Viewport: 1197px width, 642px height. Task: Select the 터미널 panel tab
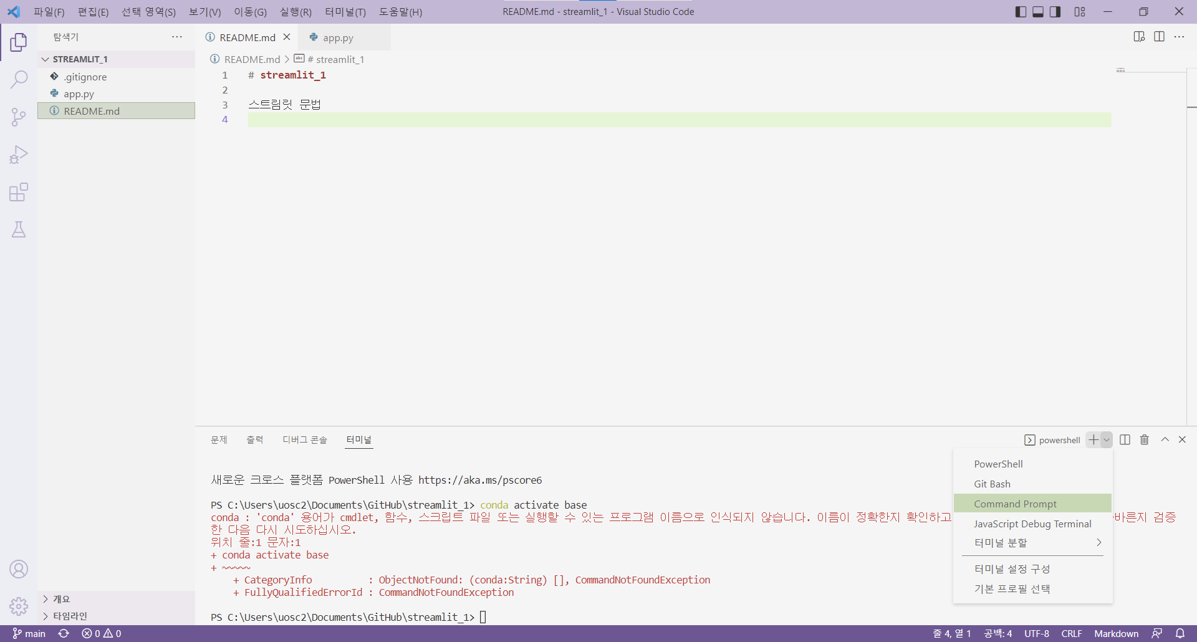pyautogui.click(x=359, y=440)
